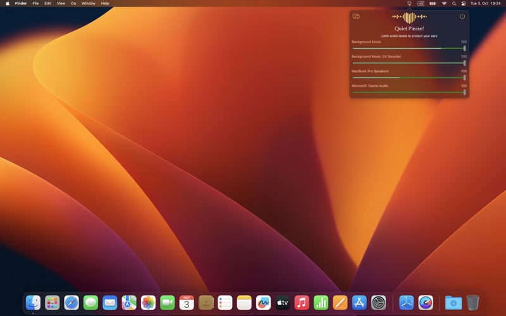Open the Apple menu
Image resolution: width=506 pixels, height=316 pixels.
click(x=8, y=3)
